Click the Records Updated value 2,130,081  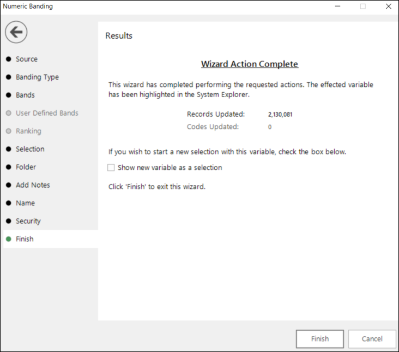tap(280, 115)
